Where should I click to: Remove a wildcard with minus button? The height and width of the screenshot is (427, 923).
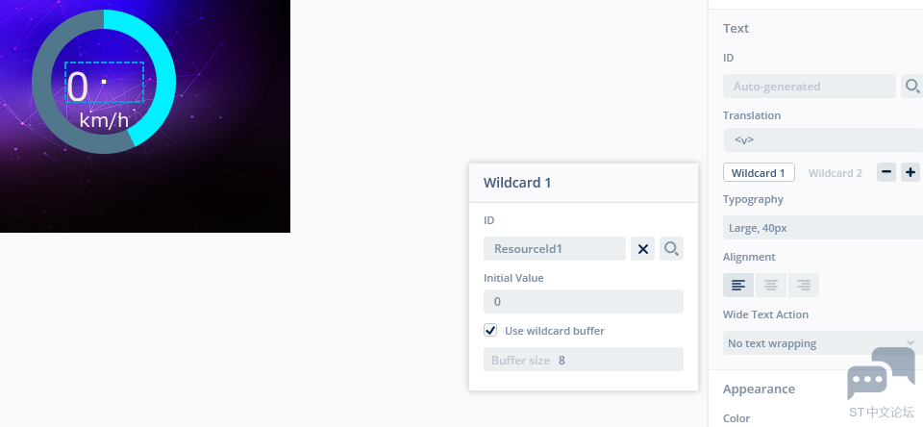(x=886, y=173)
